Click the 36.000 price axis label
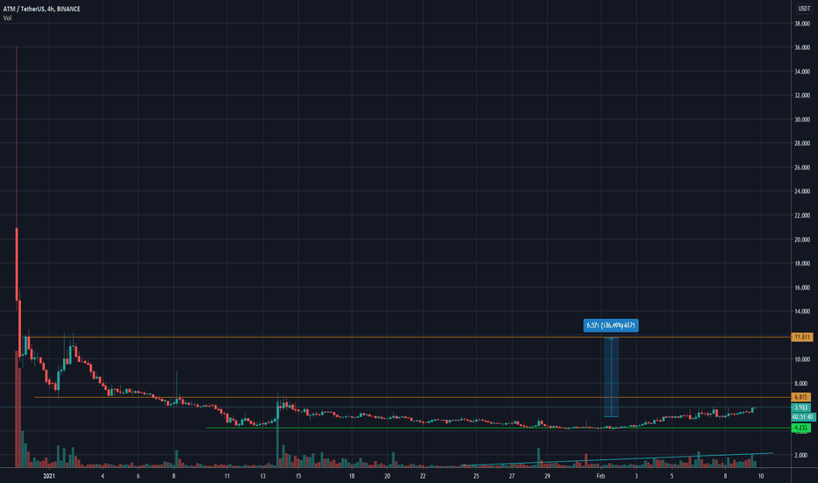 (x=802, y=47)
